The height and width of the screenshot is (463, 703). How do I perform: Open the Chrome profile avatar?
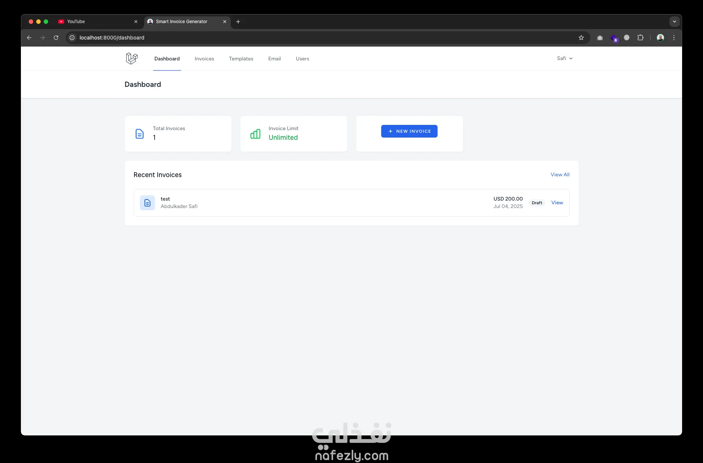coord(660,38)
